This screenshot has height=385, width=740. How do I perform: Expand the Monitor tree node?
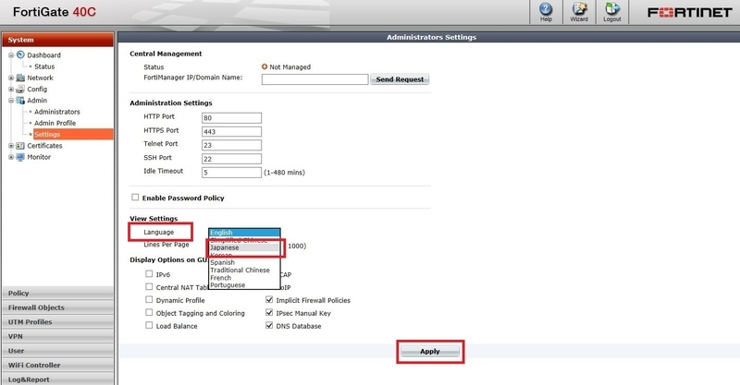point(11,157)
